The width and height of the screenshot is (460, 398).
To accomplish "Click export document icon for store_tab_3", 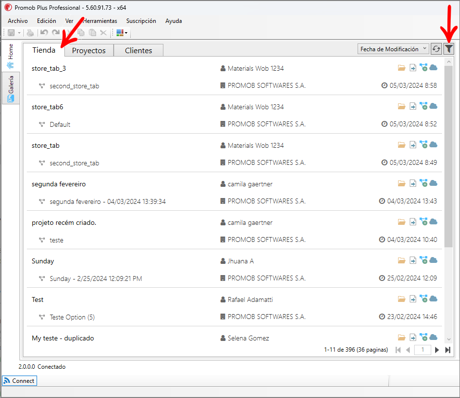I will point(413,68).
